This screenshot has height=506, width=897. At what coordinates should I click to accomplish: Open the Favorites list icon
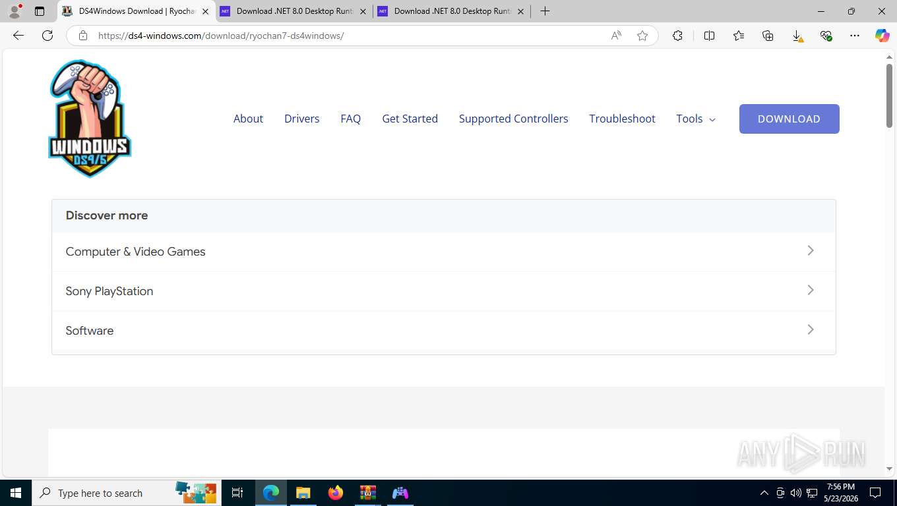[739, 36]
